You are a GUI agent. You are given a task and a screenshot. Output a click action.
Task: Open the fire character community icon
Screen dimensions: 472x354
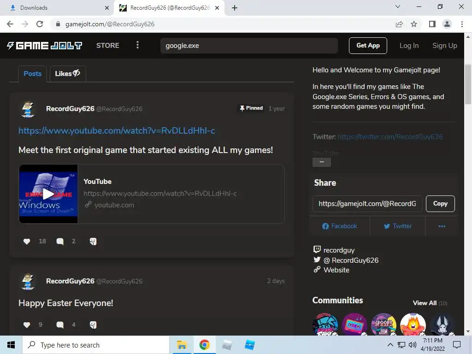[x=413, y=325]
